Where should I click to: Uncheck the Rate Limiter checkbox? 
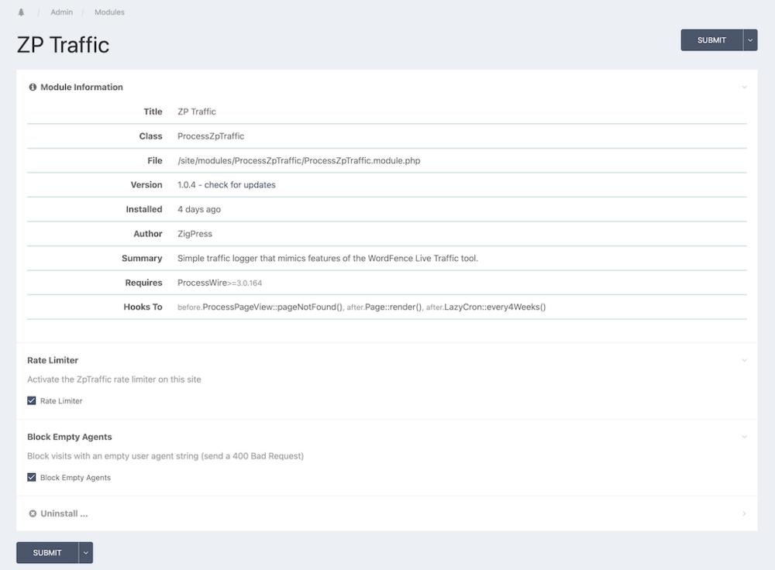[32, 401]
